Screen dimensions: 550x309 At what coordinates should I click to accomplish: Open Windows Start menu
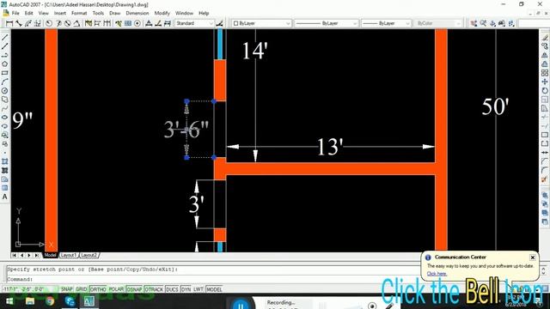9,301
